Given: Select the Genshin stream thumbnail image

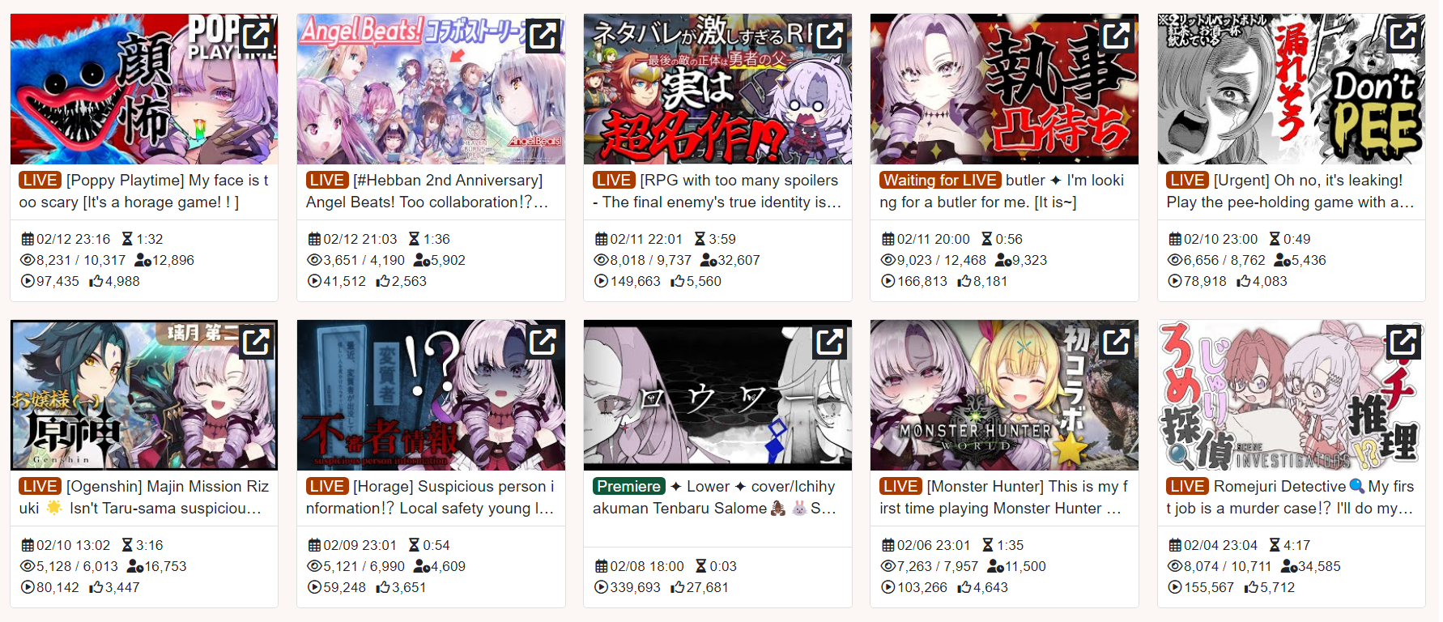Looking at the screenshot, I should [x=144, y=395].
